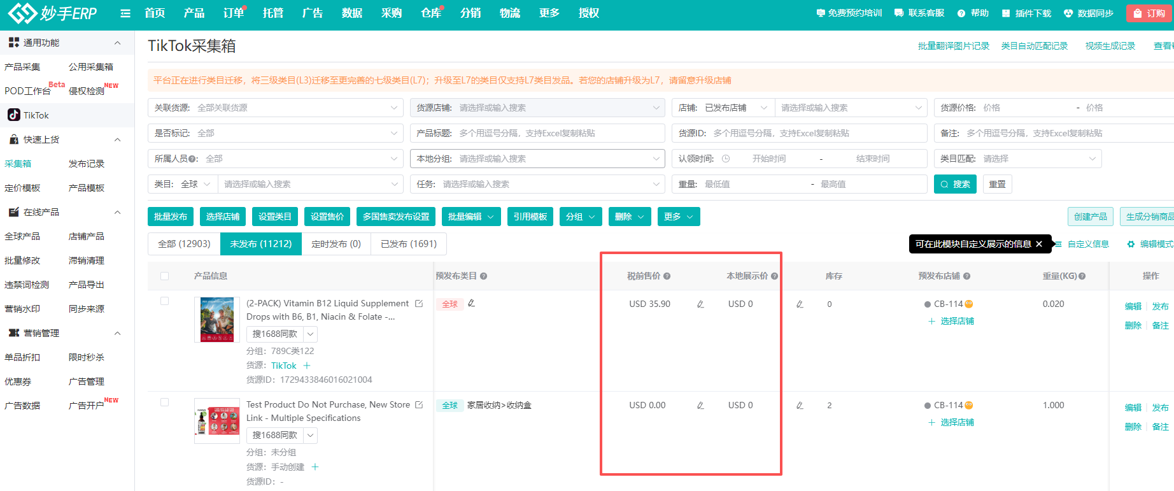The width and height of the screenshot is (1174, 491).
Task: Click the 创建产品 button
Action: 1091,217
